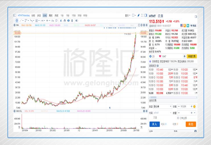Collapse the MA indicator row

coord(15,25)
